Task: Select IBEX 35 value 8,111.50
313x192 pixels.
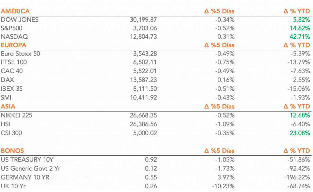Action: (144, 89)
